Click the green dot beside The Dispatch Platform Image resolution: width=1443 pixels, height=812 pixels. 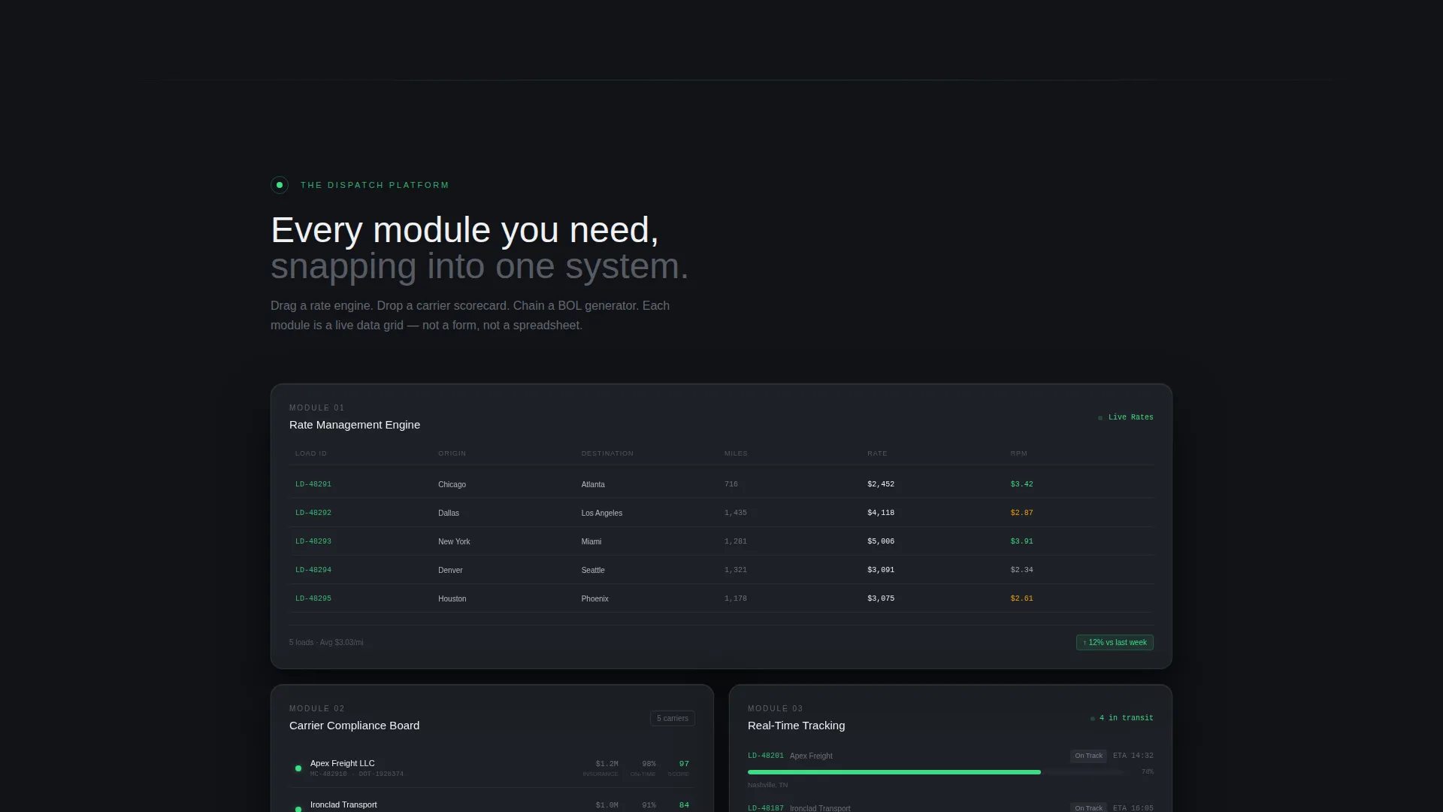280,185
